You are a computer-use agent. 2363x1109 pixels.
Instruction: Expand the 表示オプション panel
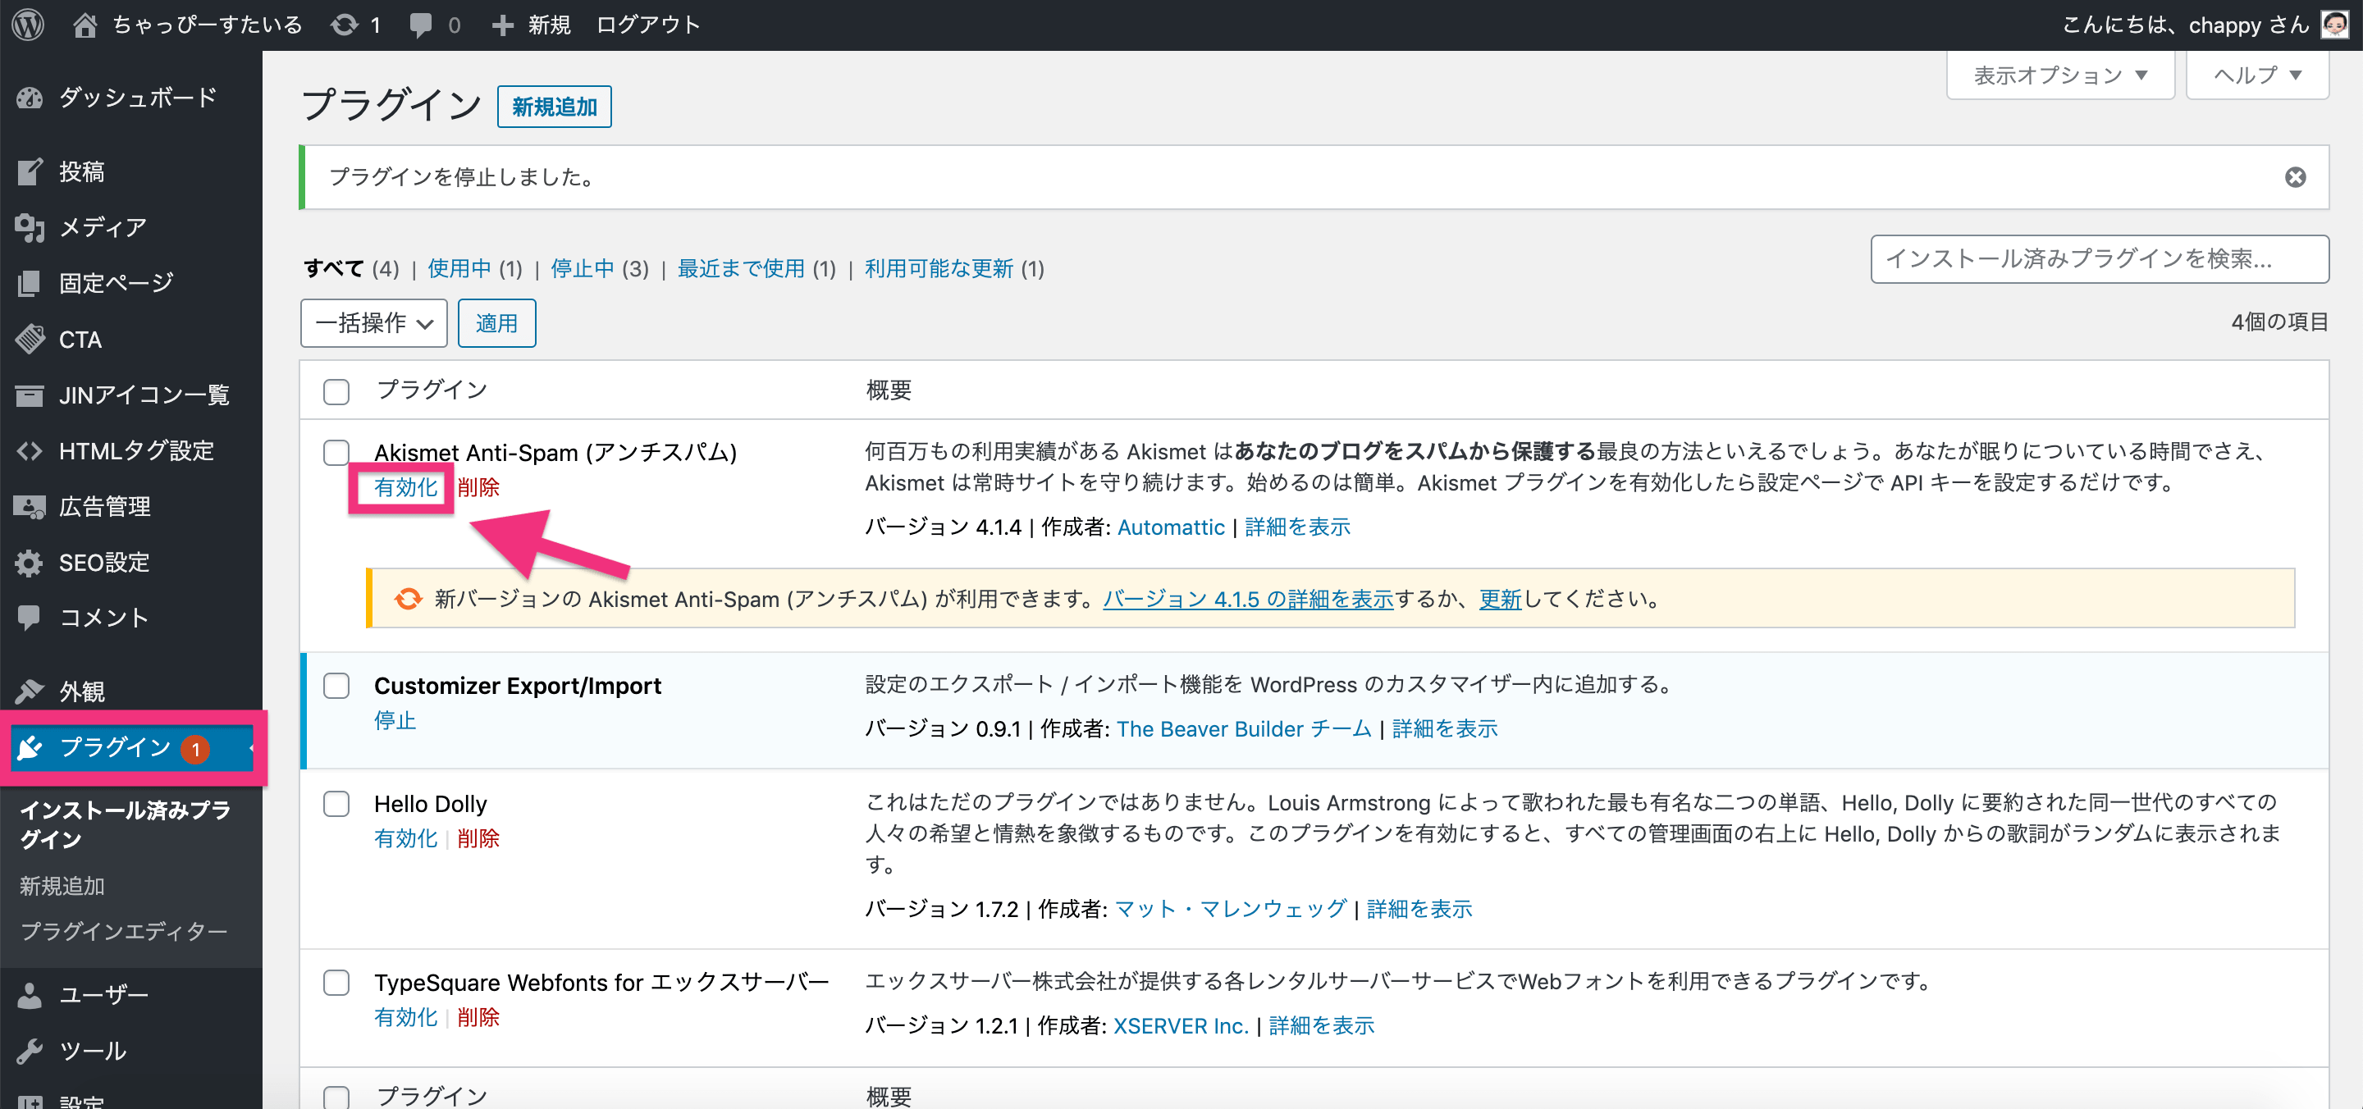[2060, 75]
